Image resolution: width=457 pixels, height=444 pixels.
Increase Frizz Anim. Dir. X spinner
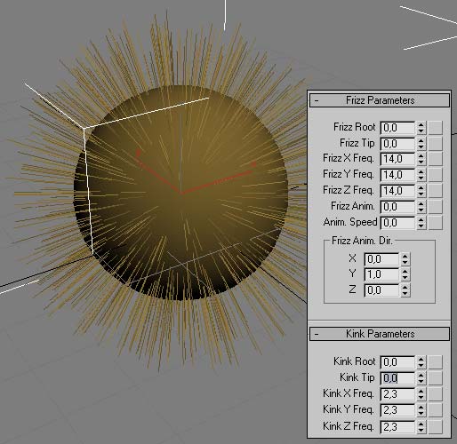pyautogui.click(x=405, y=257)
